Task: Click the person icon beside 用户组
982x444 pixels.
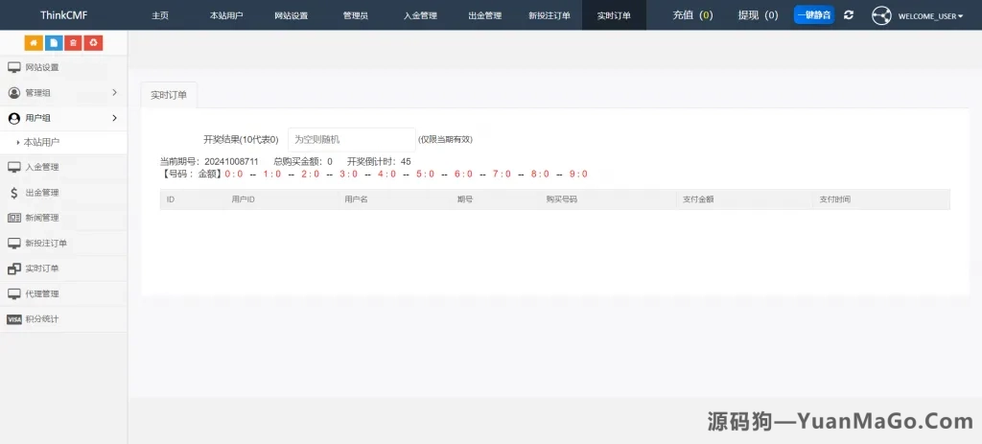Action: pos(13,118)
